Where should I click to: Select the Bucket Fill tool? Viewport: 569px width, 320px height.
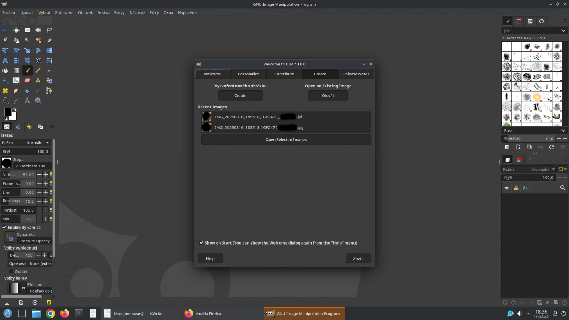point(5,70)
